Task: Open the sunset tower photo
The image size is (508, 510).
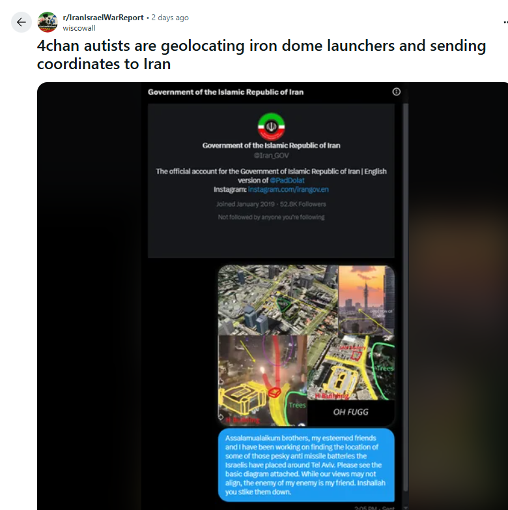Action: point(367,300)
